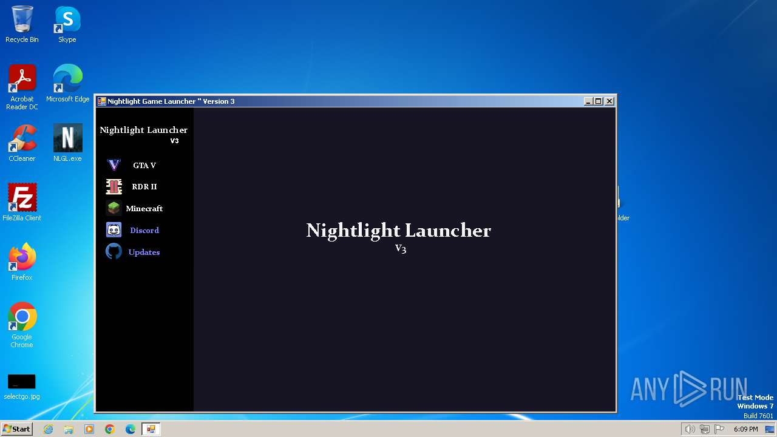Select the Firefox desktop shortcut
This screenshot has width=777, height=437.
pos(22,262)
